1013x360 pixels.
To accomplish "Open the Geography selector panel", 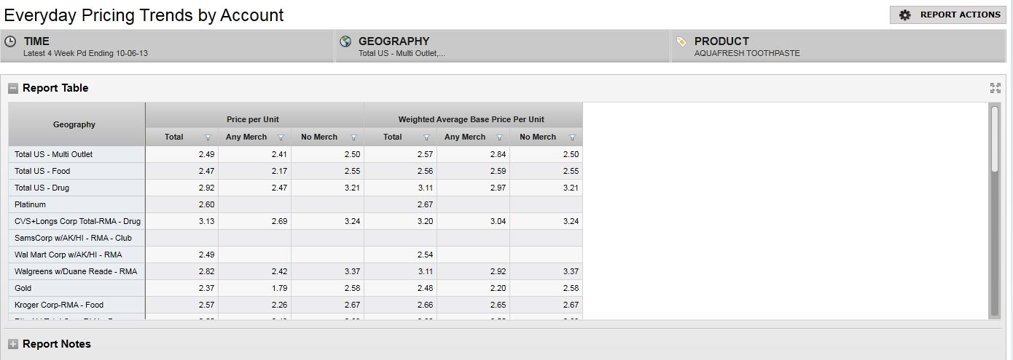I will [x=501, y=47].
